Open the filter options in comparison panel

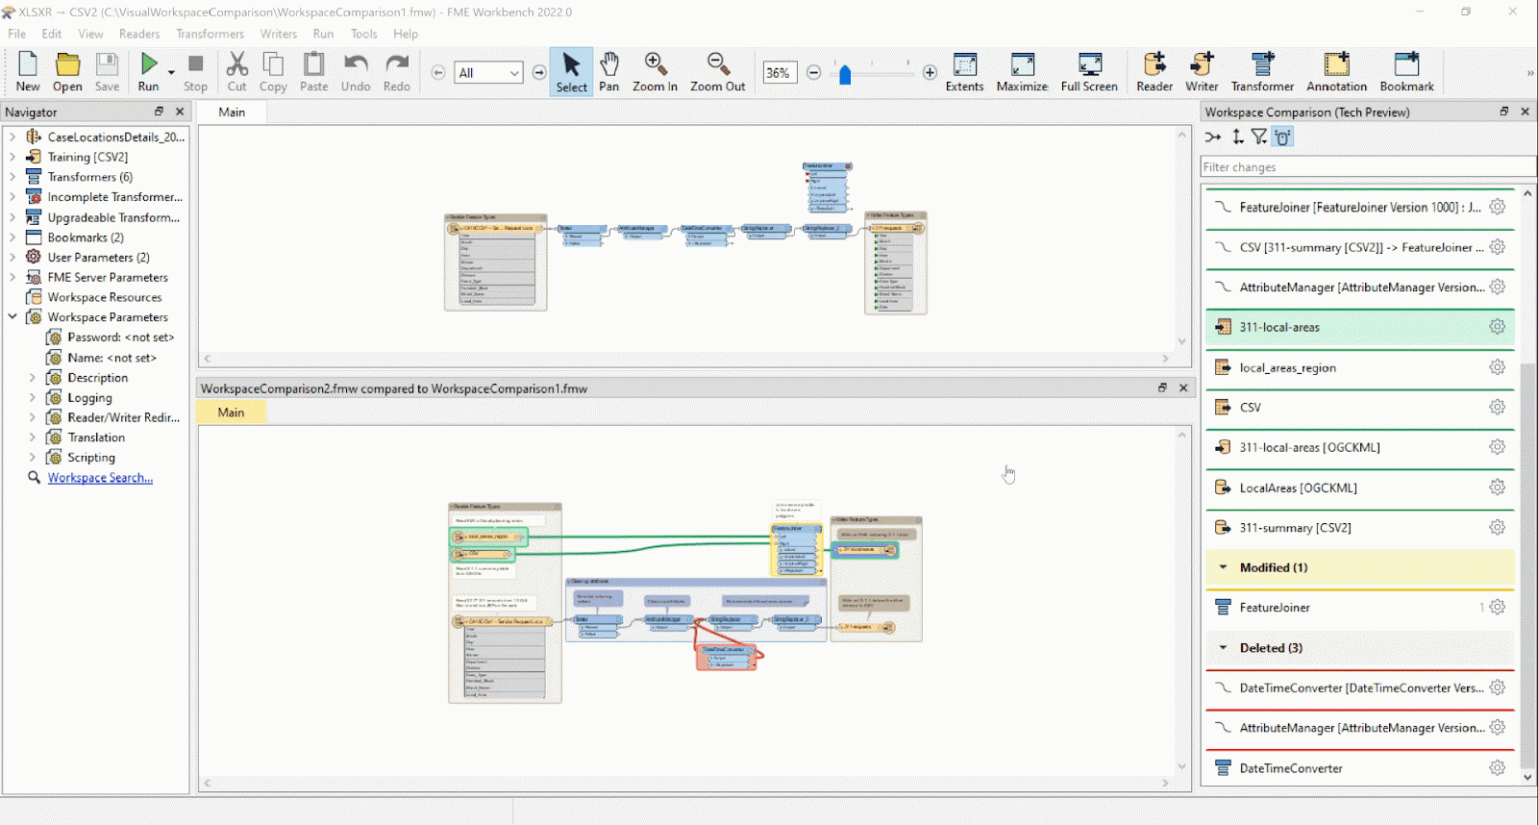(1259, 137)
